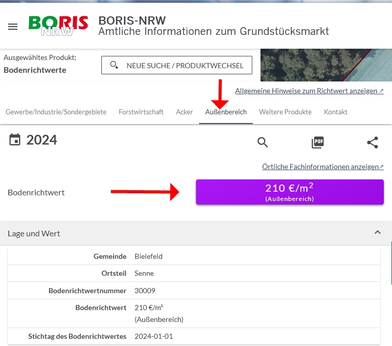Collapse the Lage und Wert section chevron
The height and width of the screenshot is (346, 392).
(378, 233)
